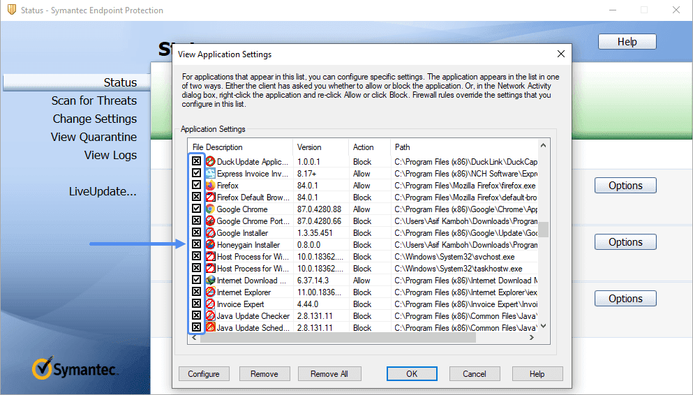Open Change Settings in sidebar
693x395 pixels.
(95, 119)
